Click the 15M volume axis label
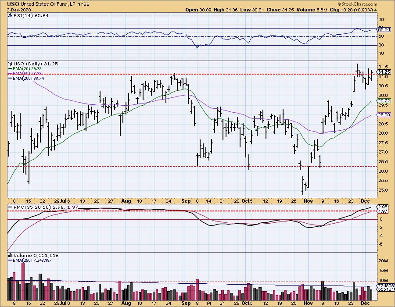Screen dimensions: 395x307 pyautogui.click(x=383, y=271)
